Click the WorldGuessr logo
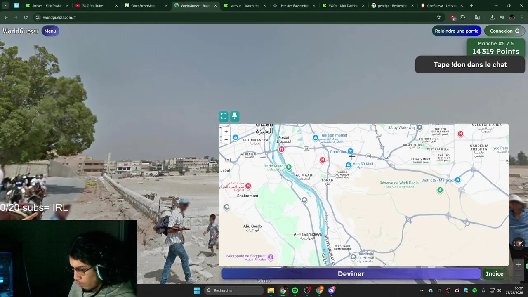This screenshot has height=297, width=528. [x=21, y=31]
